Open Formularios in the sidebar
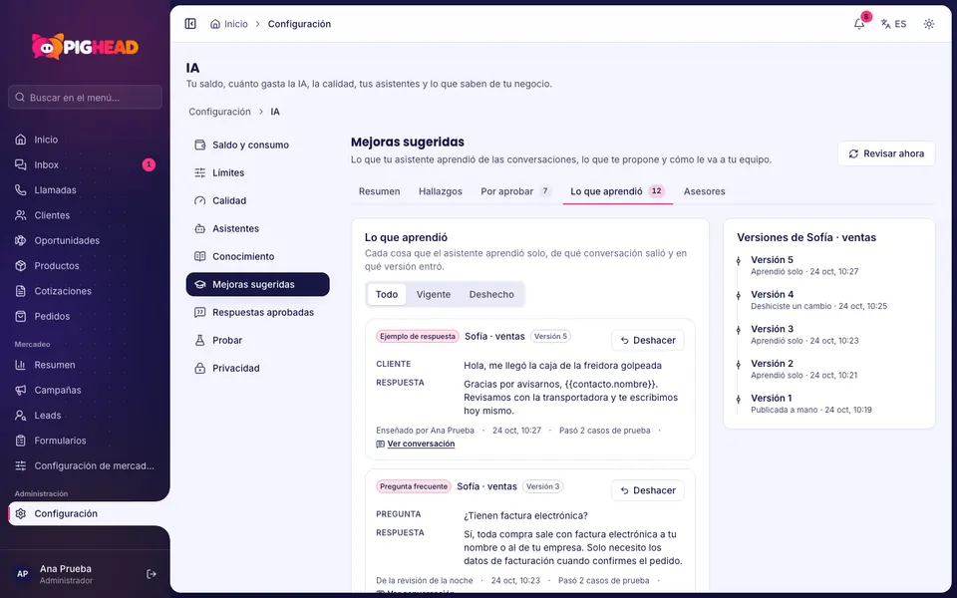This screenshot has width=957, height=598. pyautogui.click(x=85, y=441)
